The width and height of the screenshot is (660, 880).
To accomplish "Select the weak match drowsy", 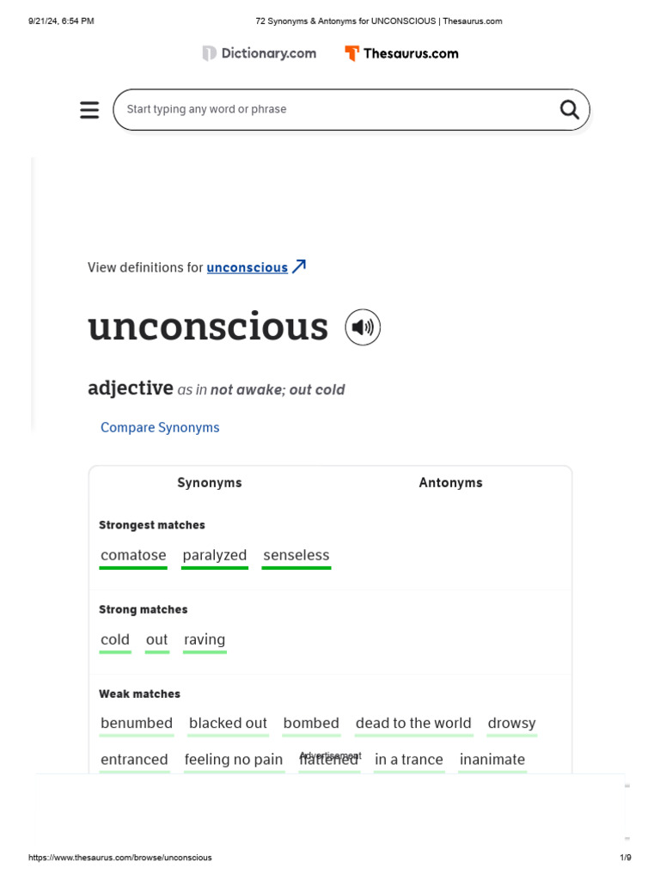I will pyautogui.click(x=511, y=724).
